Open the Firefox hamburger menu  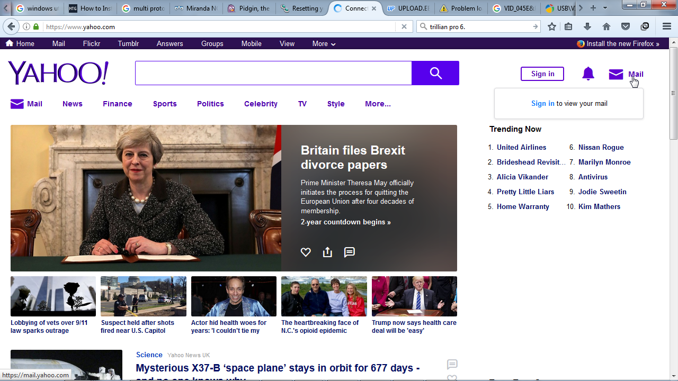pos(667,26)
